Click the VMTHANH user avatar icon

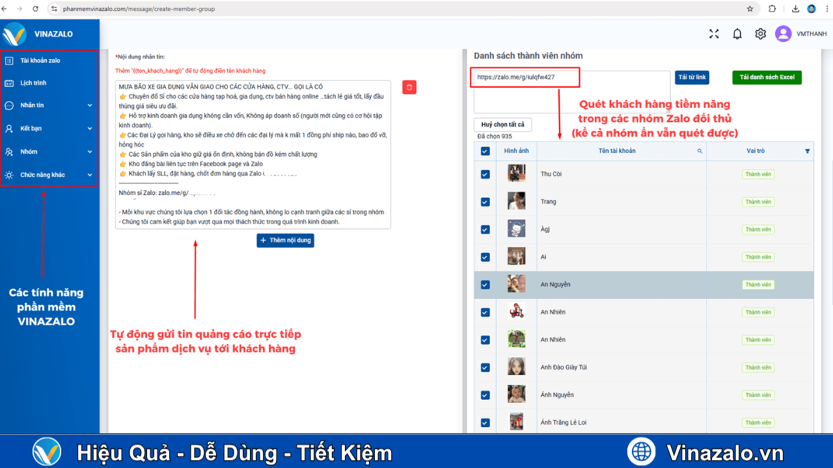(x=784, y=34)
